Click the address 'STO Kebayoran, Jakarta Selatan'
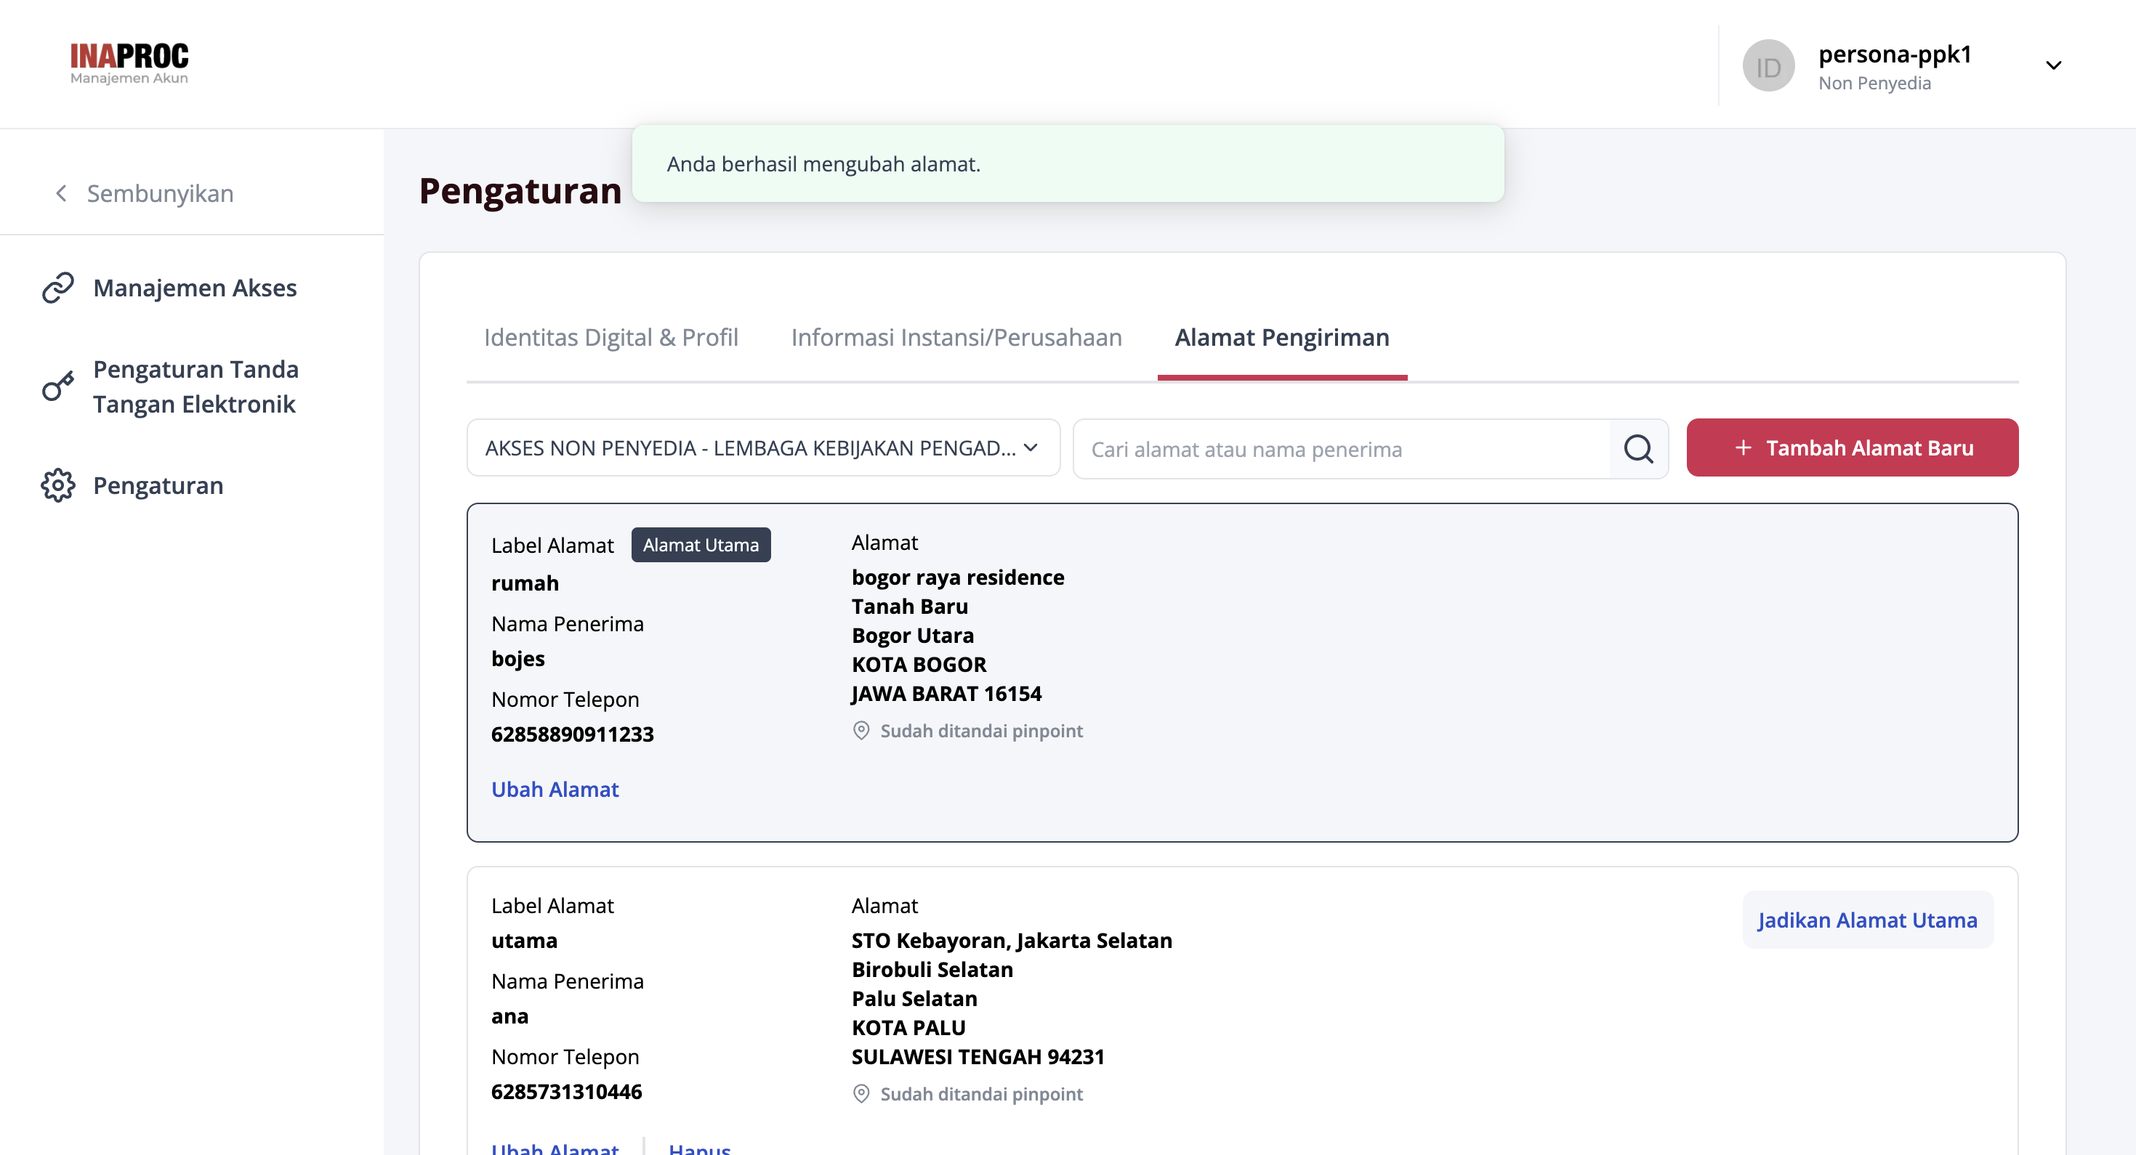Screen dimensions: 2136x1155 click(1012, 941)
